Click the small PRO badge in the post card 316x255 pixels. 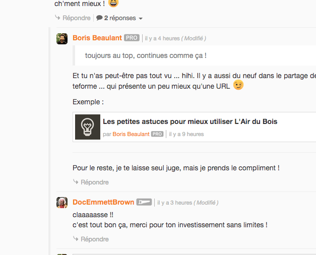[x=157, y=134]
